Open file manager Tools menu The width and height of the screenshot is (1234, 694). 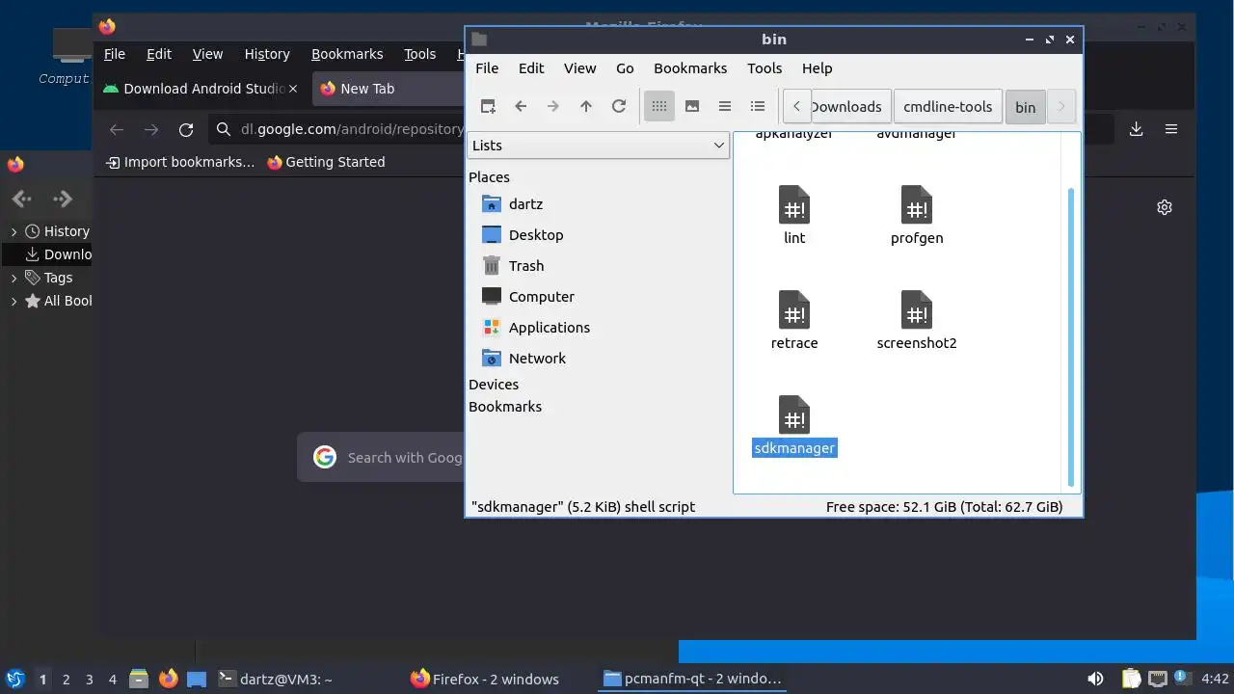coord(765,68)
